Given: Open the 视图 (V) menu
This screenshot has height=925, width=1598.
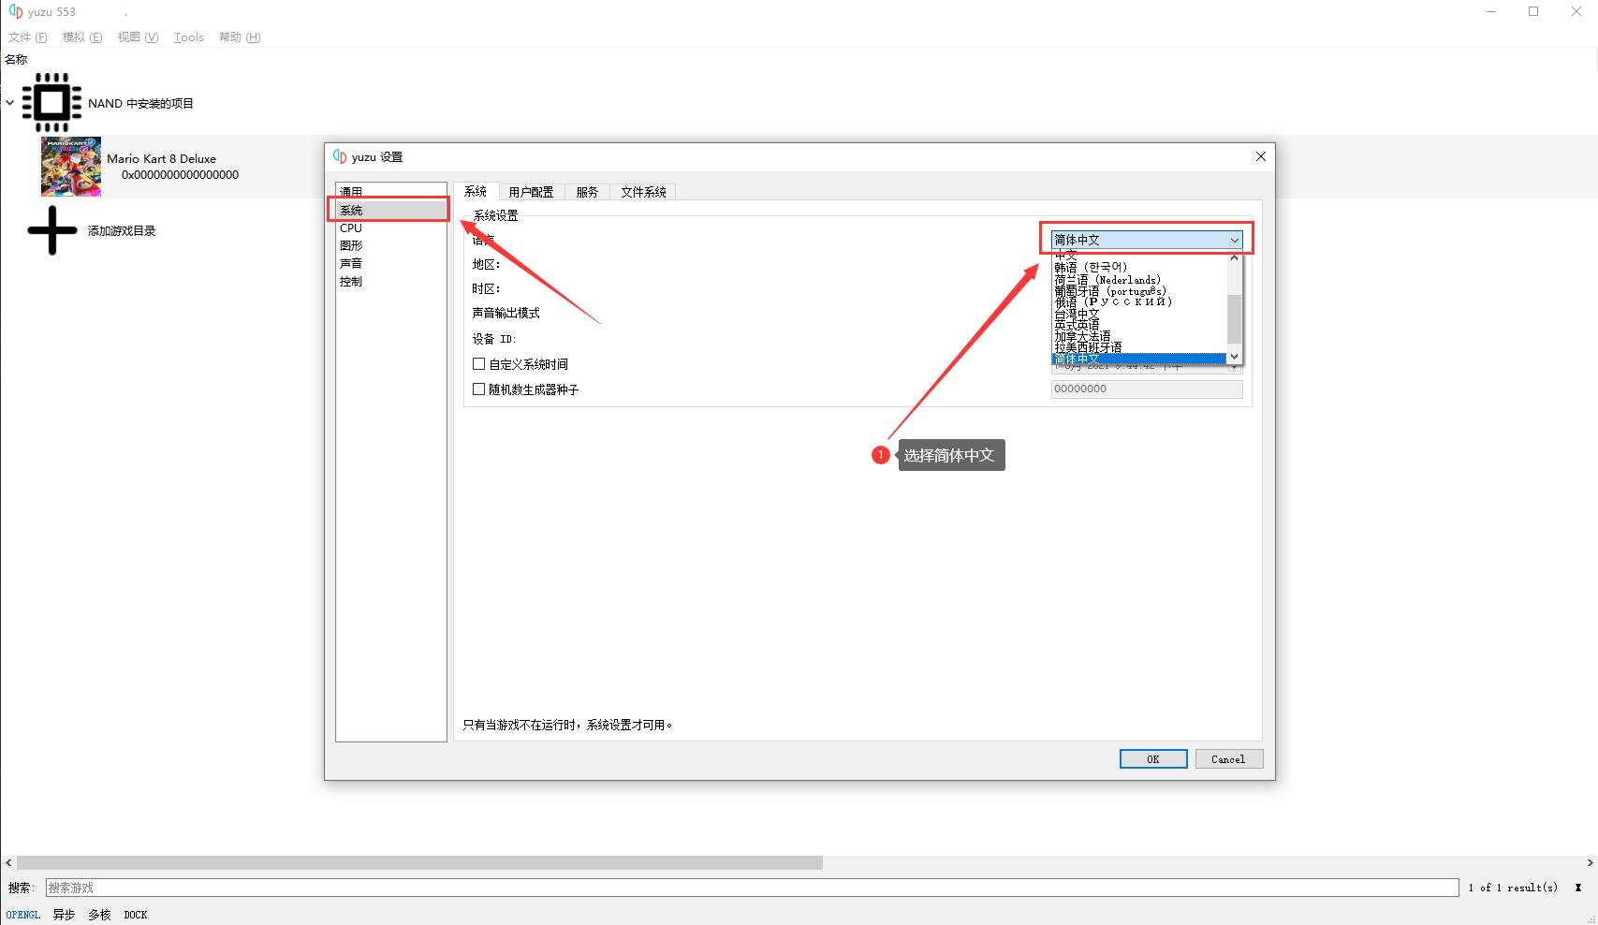Looking at the screenshot, I should click(138, 37).
